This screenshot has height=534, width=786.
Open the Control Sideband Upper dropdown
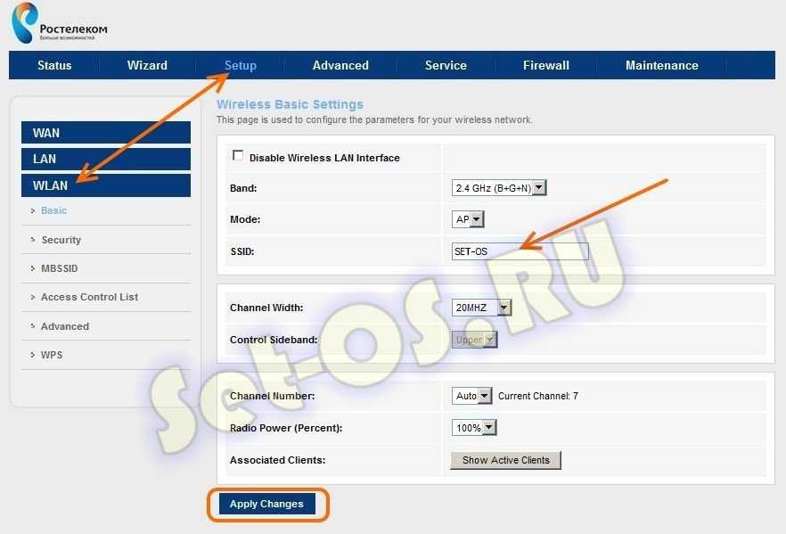tap(474, 340)
